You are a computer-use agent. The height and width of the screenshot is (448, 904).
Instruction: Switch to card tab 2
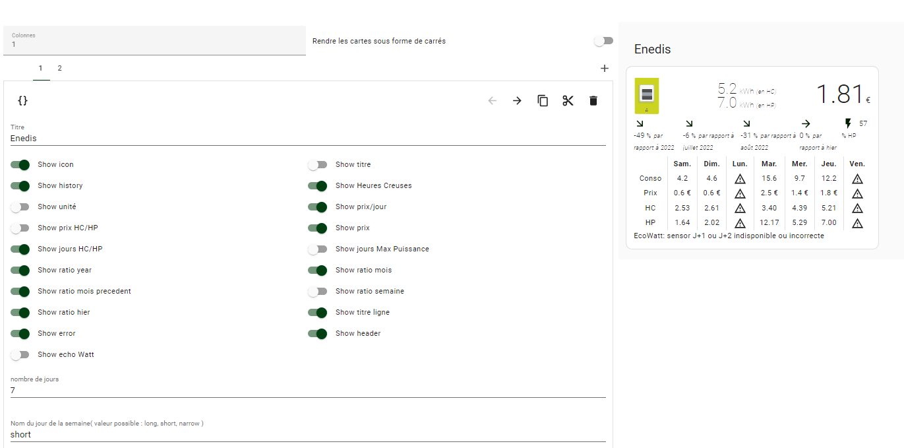tap(59, 68)
